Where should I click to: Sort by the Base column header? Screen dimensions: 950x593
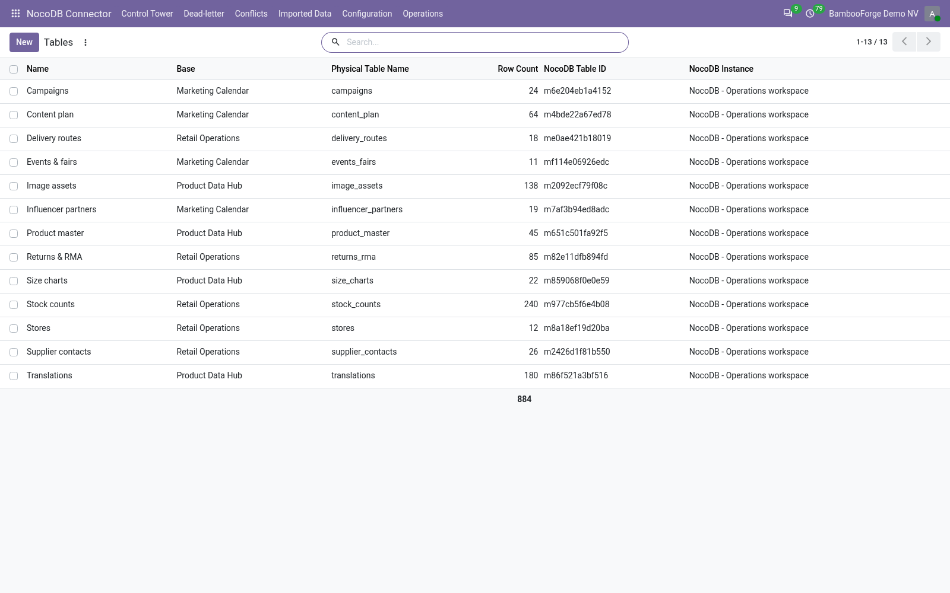pos(186,69)
